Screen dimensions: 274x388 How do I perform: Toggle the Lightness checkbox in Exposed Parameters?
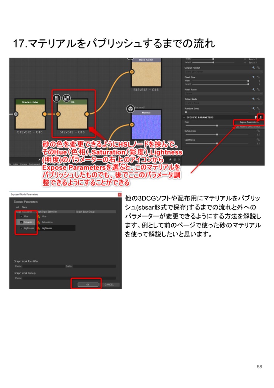(x=22, y=228)
